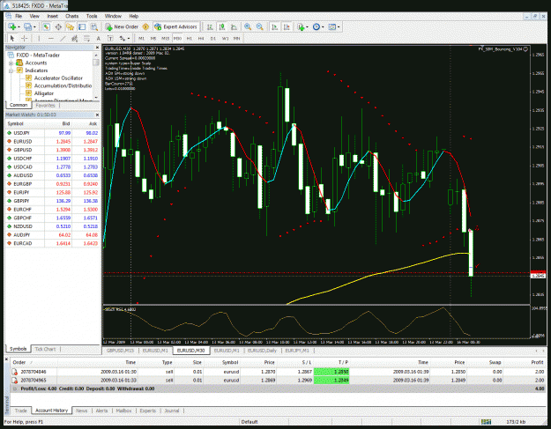Open the File menu
The width and height of the screenshot is (551, 429).
tap(19, 16)
